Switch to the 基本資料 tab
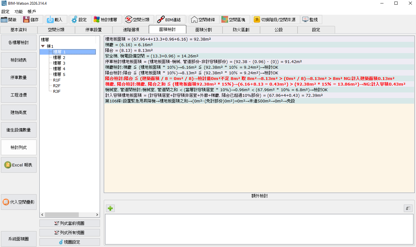Image resolution: width=416 pixels, height=247 pixels. coord(19,30)
